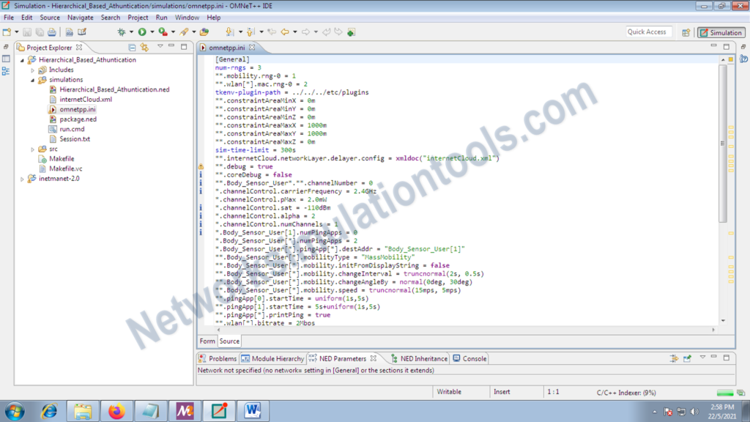Run the simulation using the green Run icon
The width and height of the screenshot is (750, 422).
[x=141, y=32]
